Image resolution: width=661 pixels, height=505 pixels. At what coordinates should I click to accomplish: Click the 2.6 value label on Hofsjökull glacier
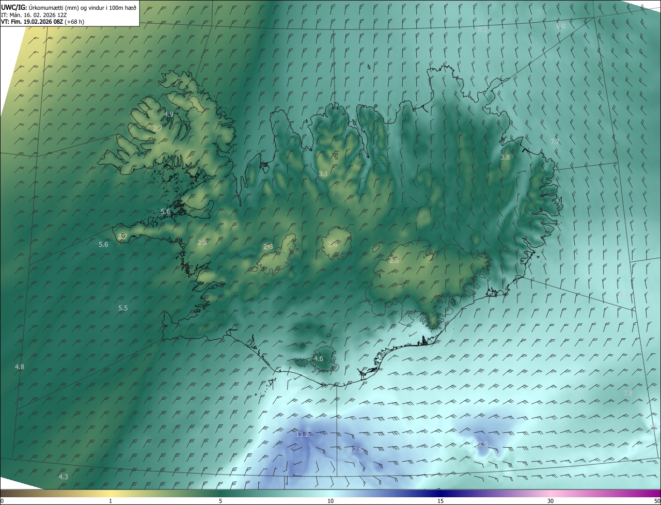pos(333,244)
